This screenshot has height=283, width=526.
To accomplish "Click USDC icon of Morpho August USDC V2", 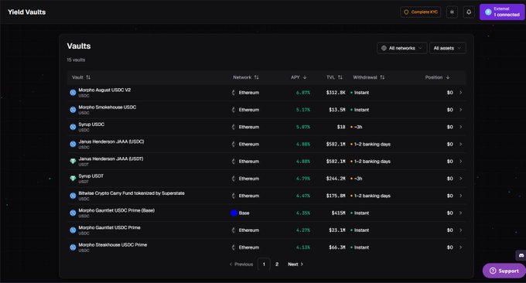I will point(73,93).
